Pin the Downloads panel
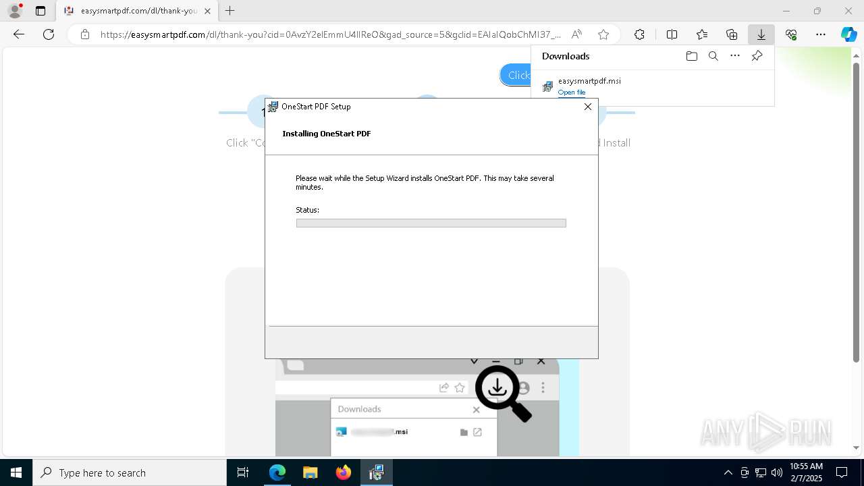Viewport: 864px width, 486px height. 757,56
